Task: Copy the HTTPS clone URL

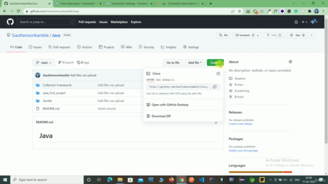Action: coord(215,86)
